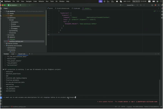Open the Refactor menu

tap(41, 1)
